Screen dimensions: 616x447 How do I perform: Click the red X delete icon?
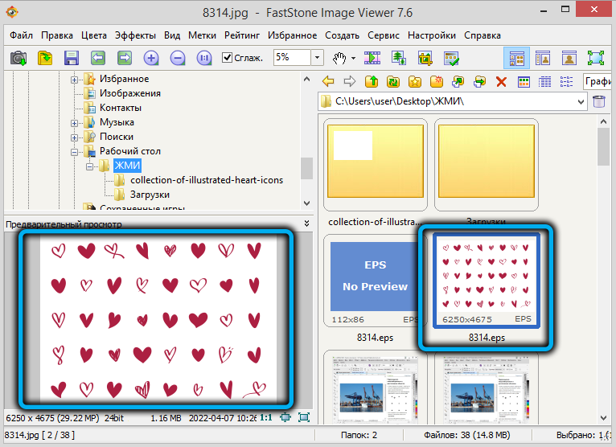pyautogui.click(x=501, y=81)
